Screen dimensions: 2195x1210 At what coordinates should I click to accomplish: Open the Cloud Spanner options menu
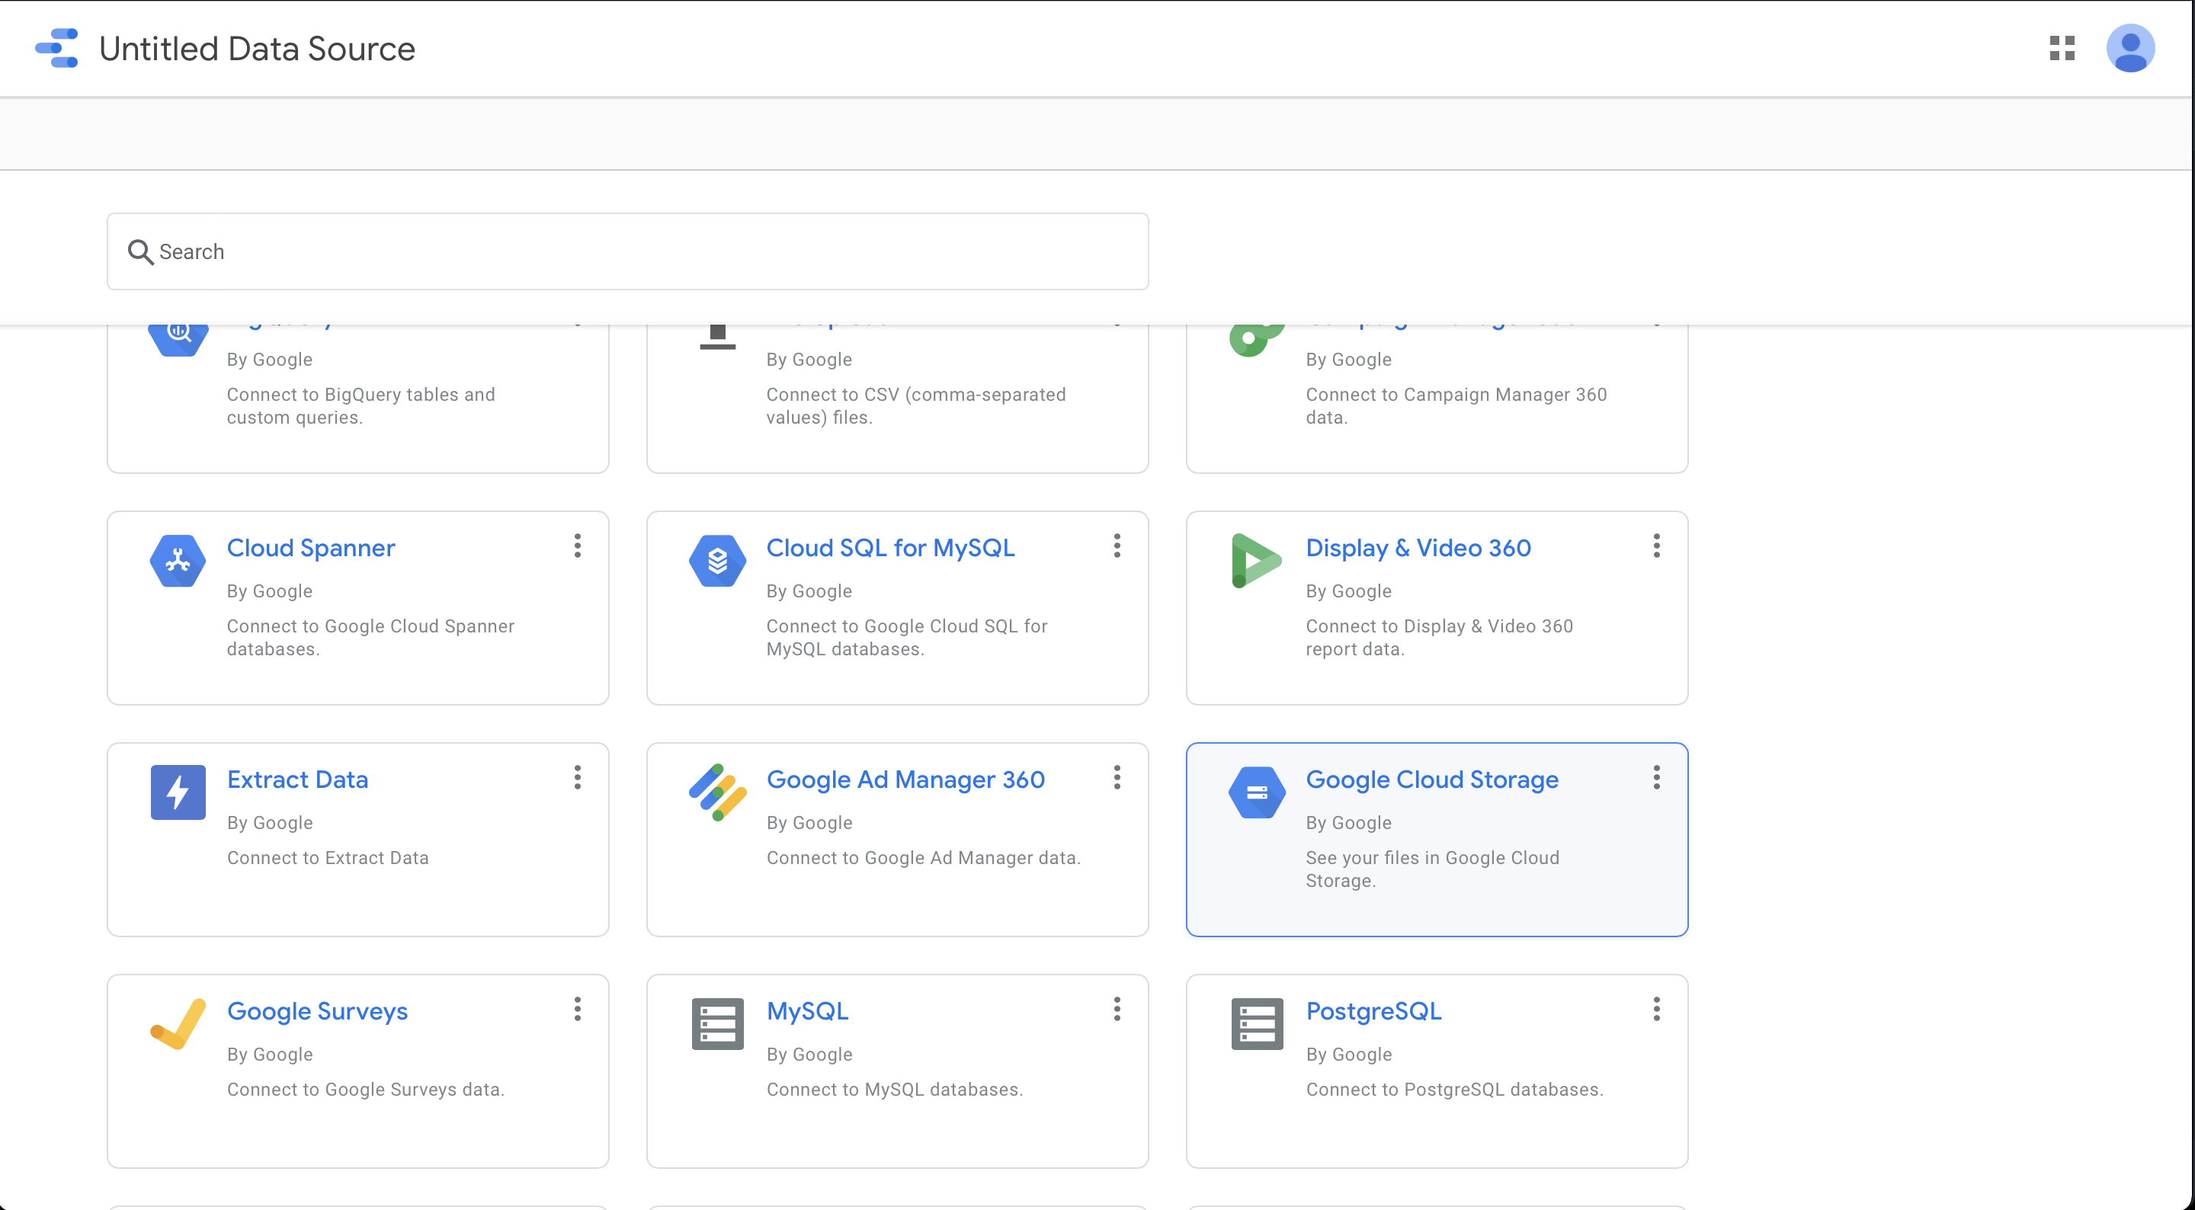[578, 547]
